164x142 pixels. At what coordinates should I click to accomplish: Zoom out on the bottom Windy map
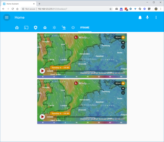coord(123,93)
